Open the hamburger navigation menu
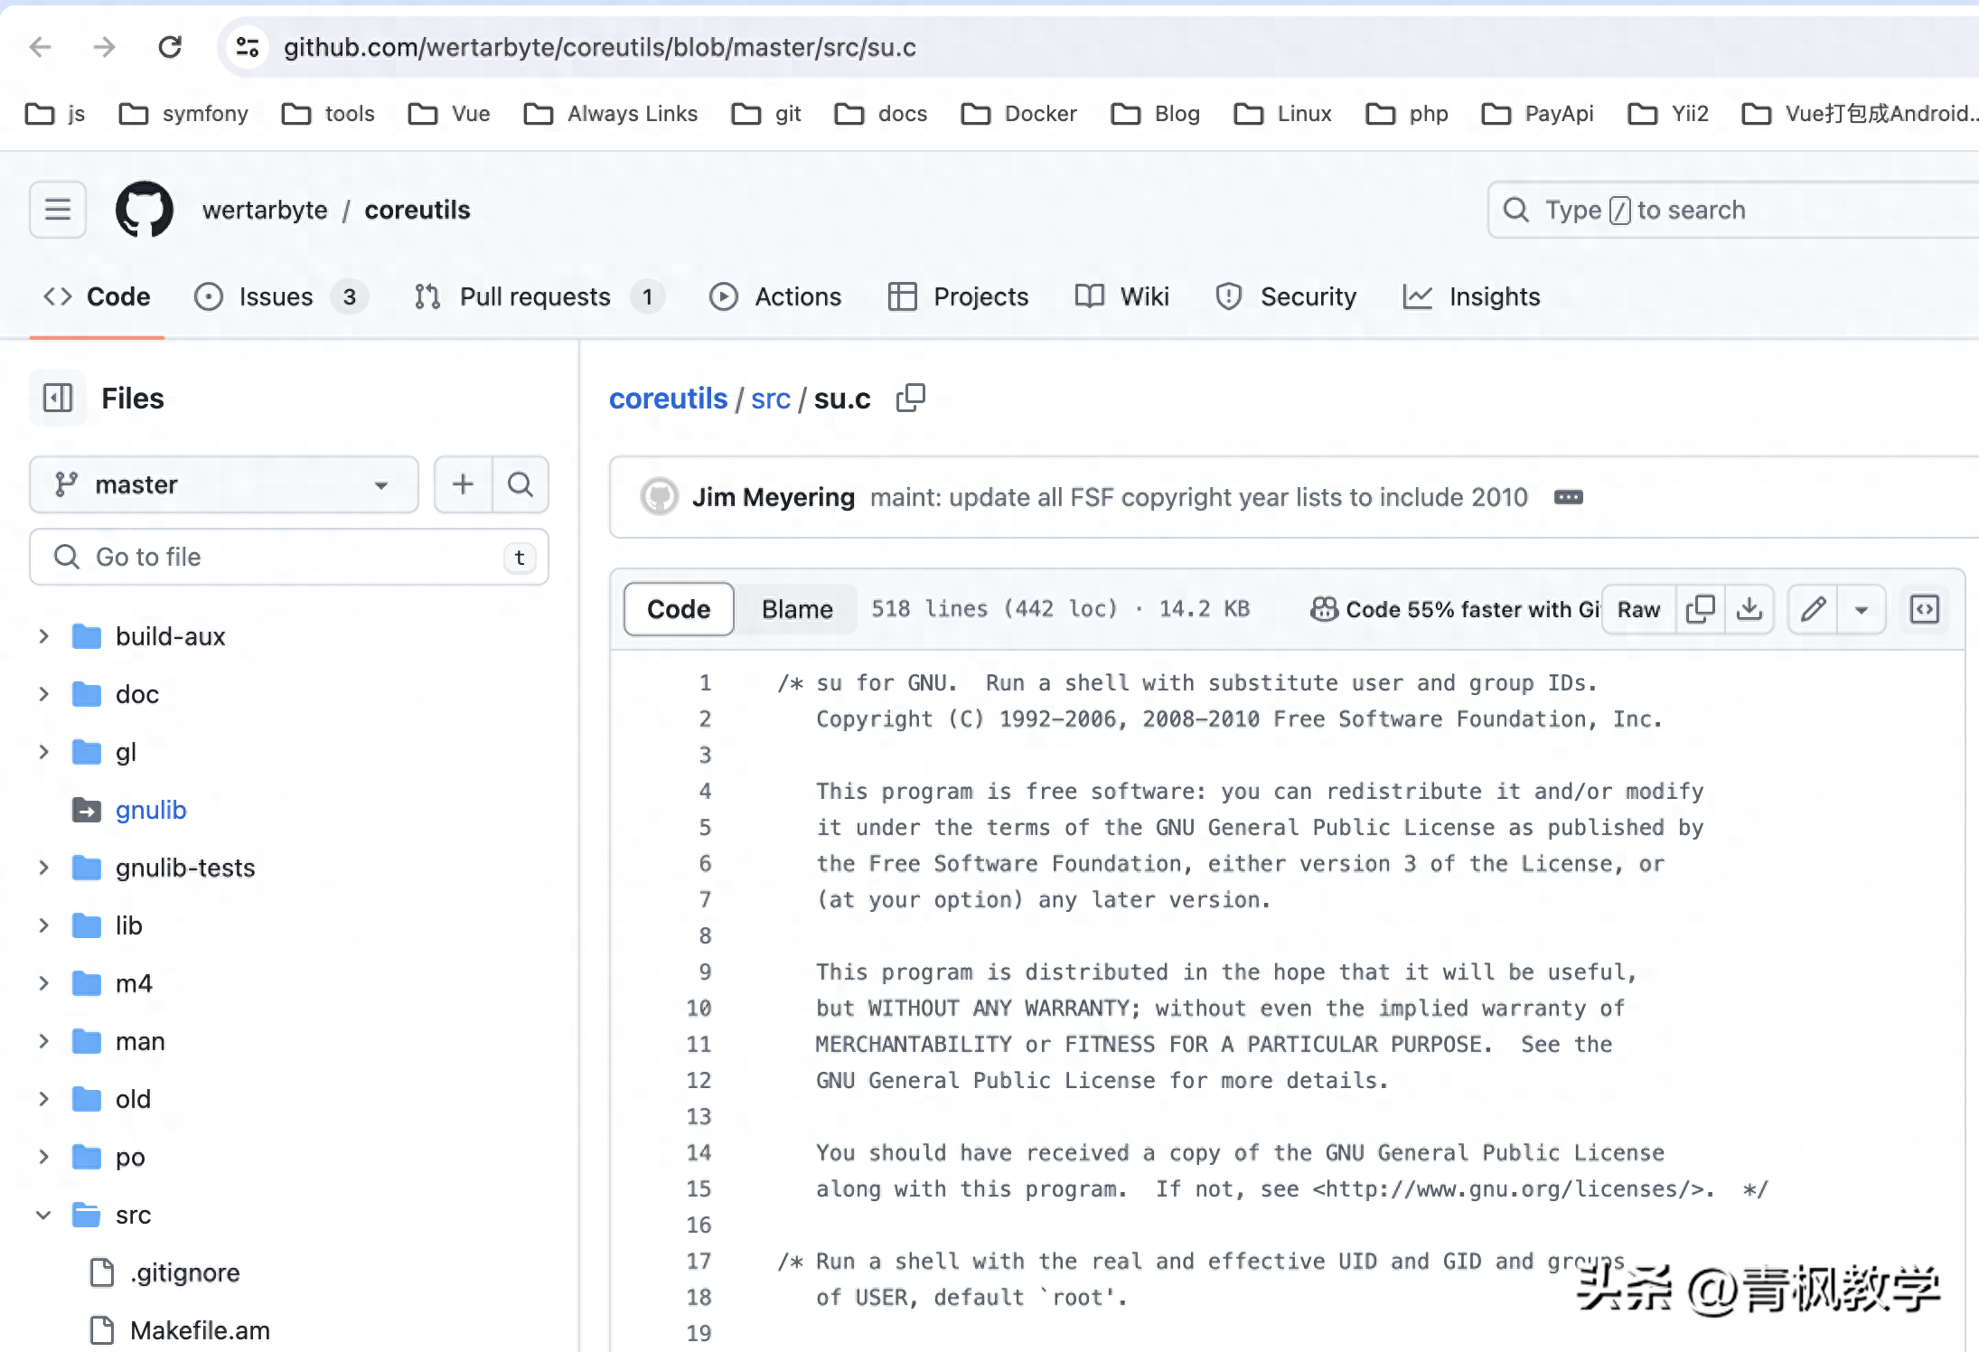The image size is (1979, 1352). point(58,210)
